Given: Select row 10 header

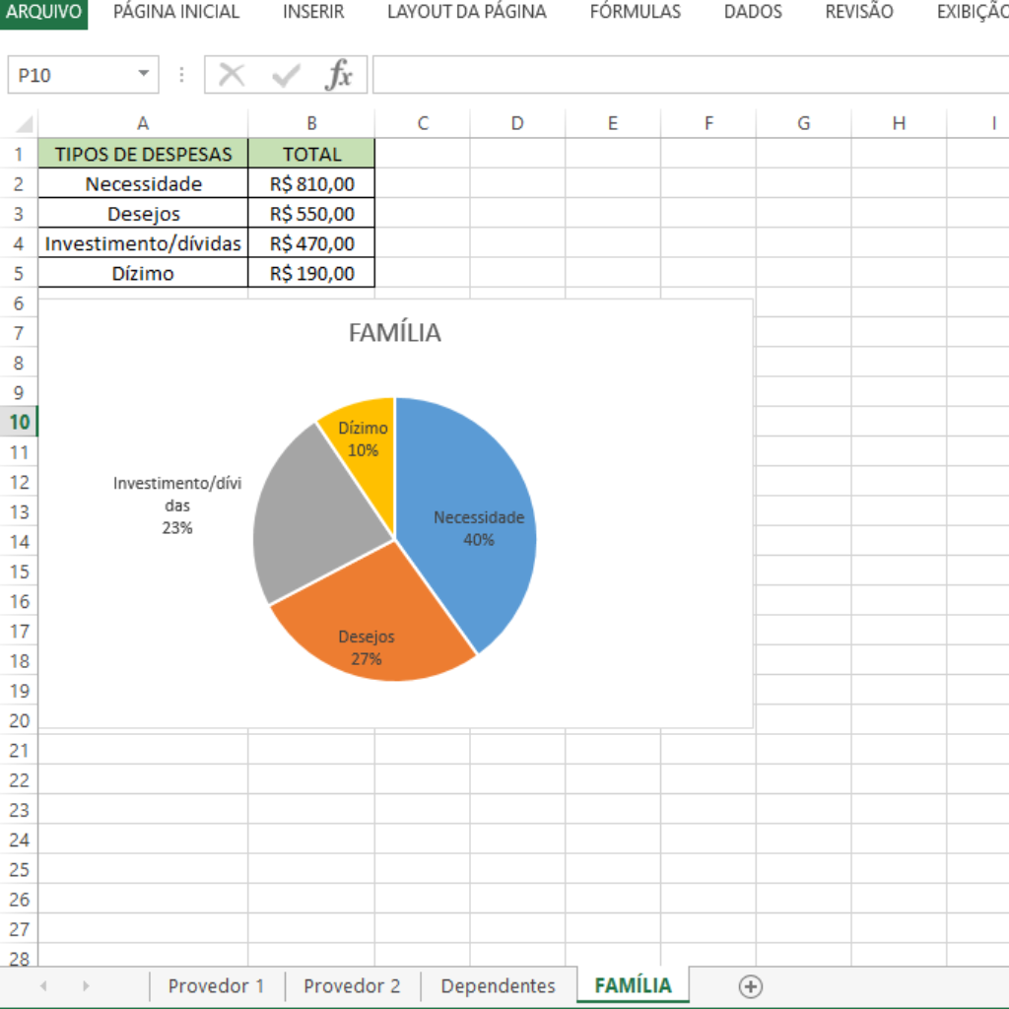Looking at the screenshot, I should point(20,423).
